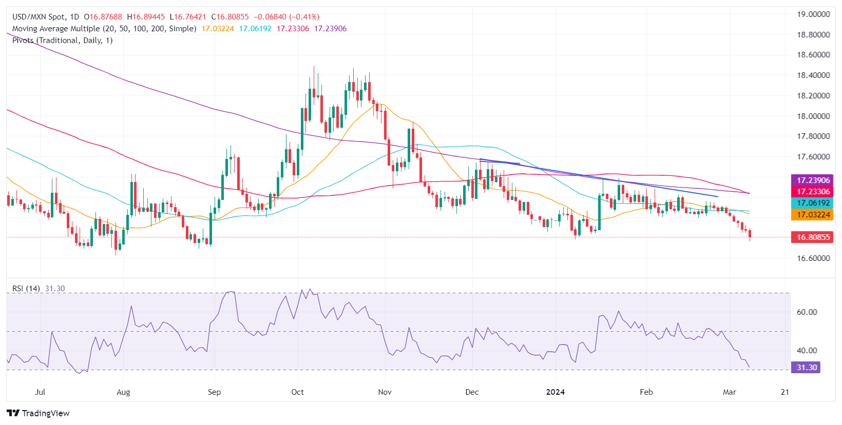Open the Moving Average Multiple indicator legend
Image resolution: width=842 pixels, height=425 pixels.
point(104,29)
